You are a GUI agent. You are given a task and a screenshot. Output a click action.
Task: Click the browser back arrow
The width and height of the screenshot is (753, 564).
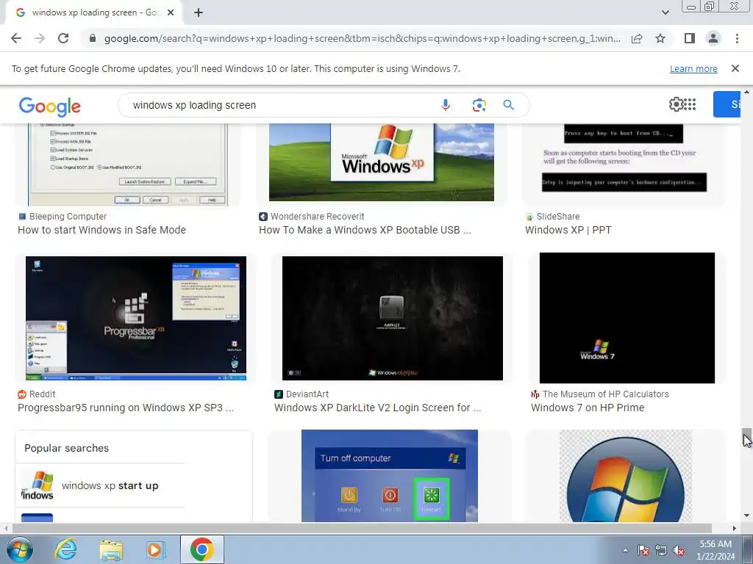[x=16, y=38]
